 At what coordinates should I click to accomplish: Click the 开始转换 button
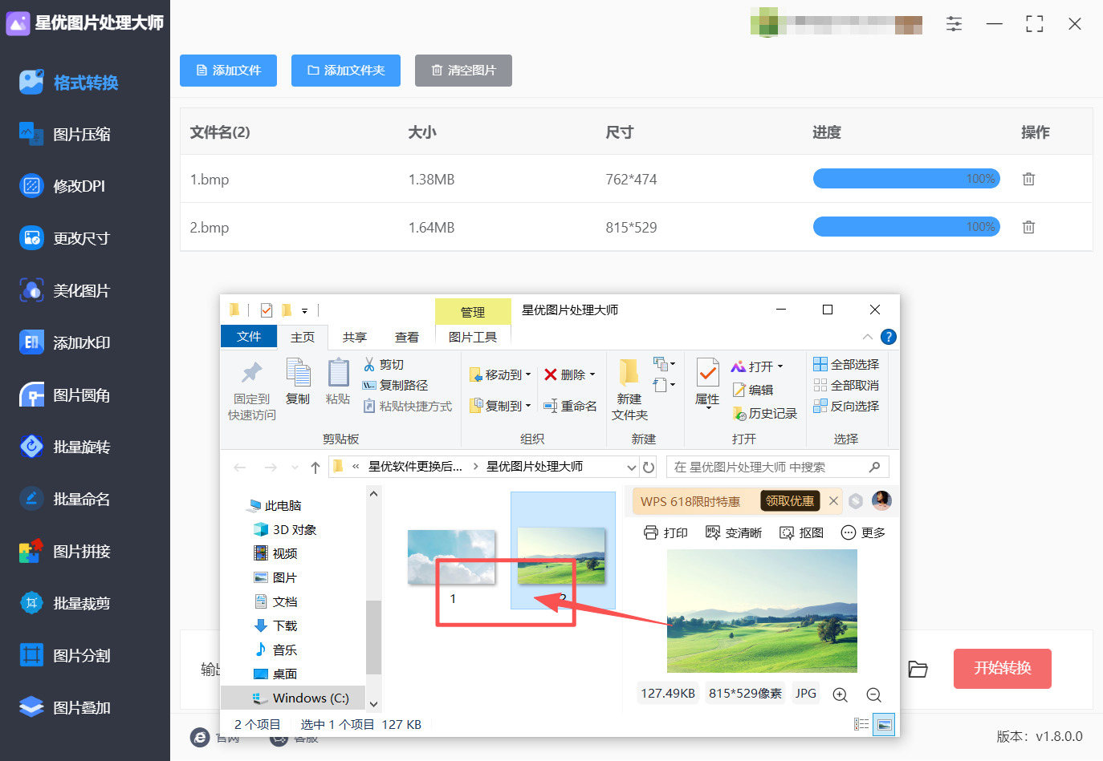(x=1003, y=669)
